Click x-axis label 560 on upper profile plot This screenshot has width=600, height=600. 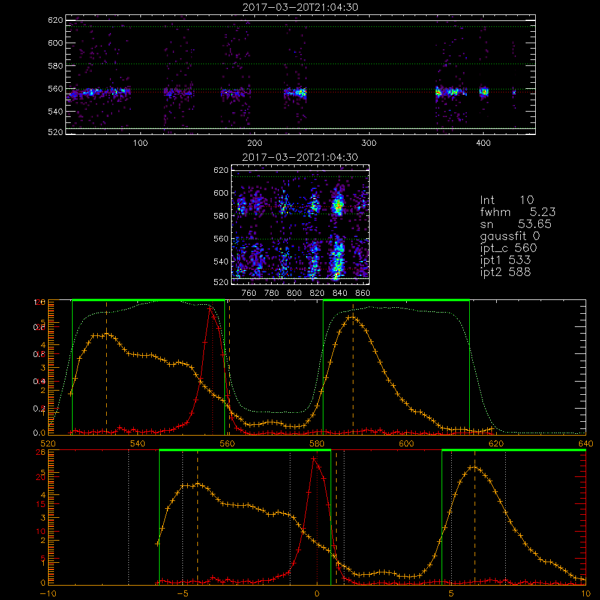point(227,443)
